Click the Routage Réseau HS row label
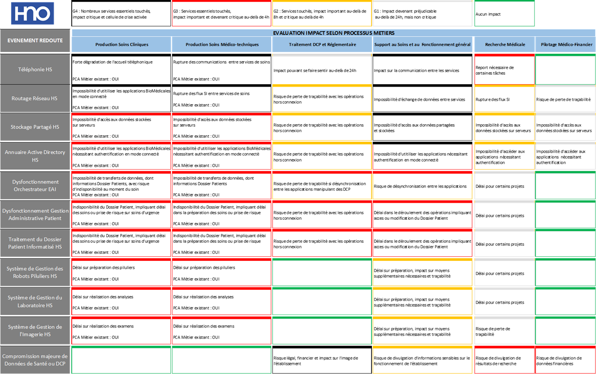Screen dimensions: 596x374 click(x=35, y=98)
